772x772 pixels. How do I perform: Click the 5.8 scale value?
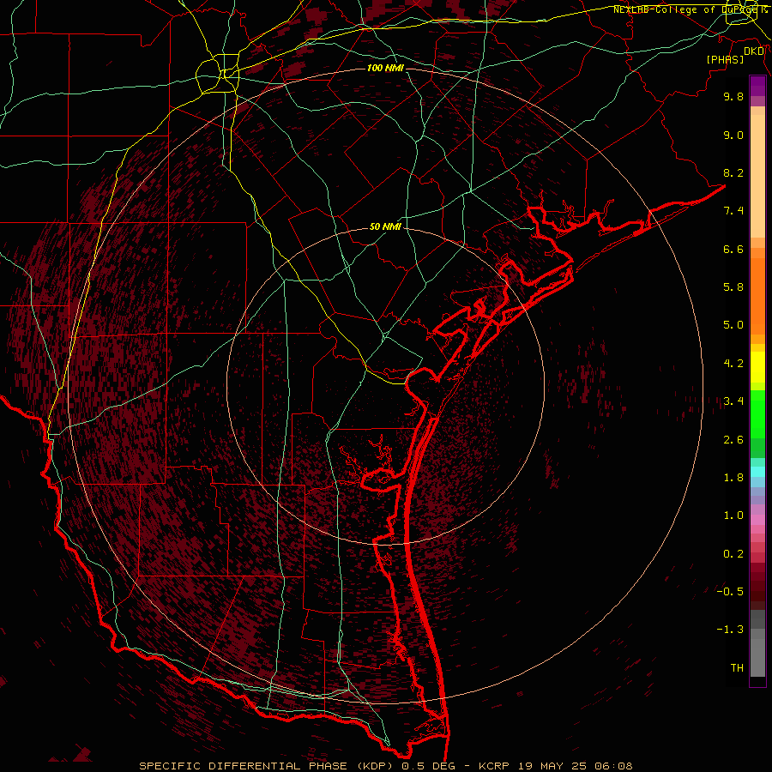733,287
